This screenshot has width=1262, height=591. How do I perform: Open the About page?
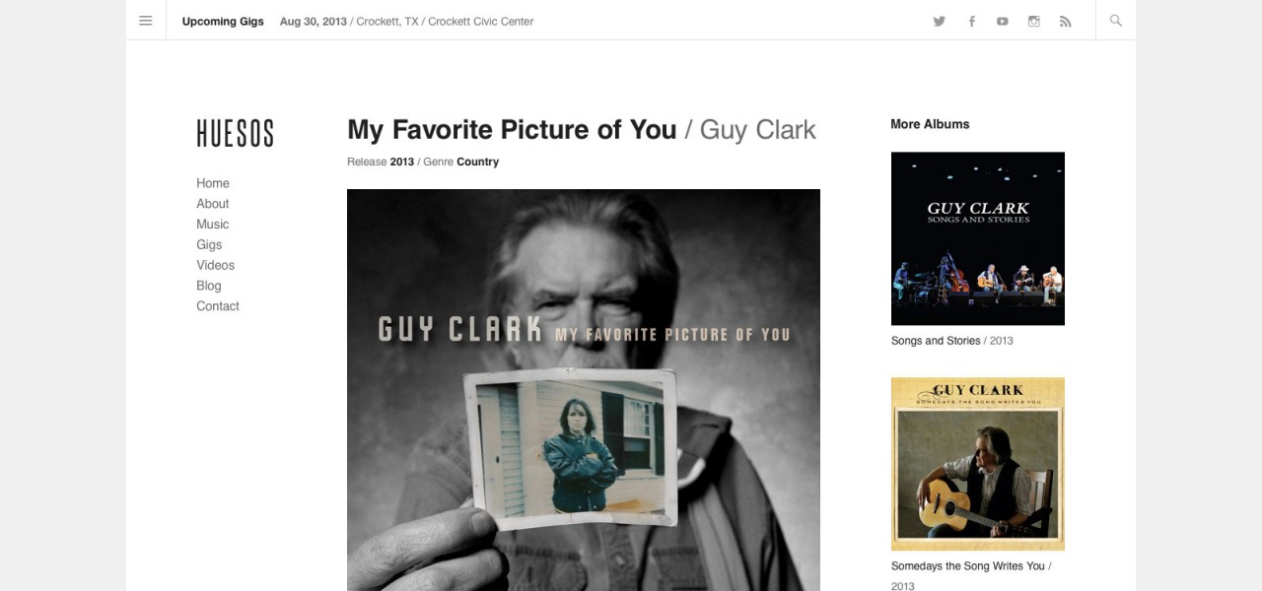pyautogui.click(x=213, y=204)
